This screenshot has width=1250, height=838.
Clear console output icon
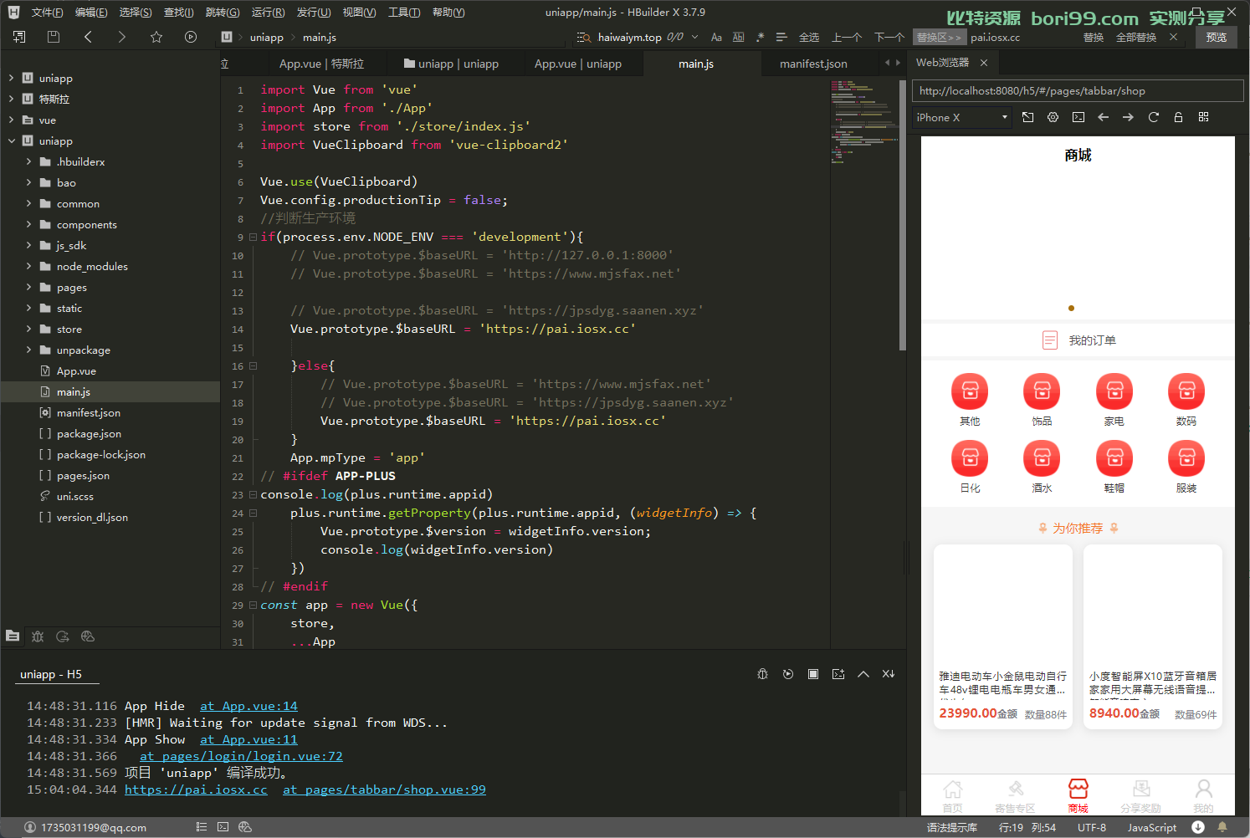889,674
